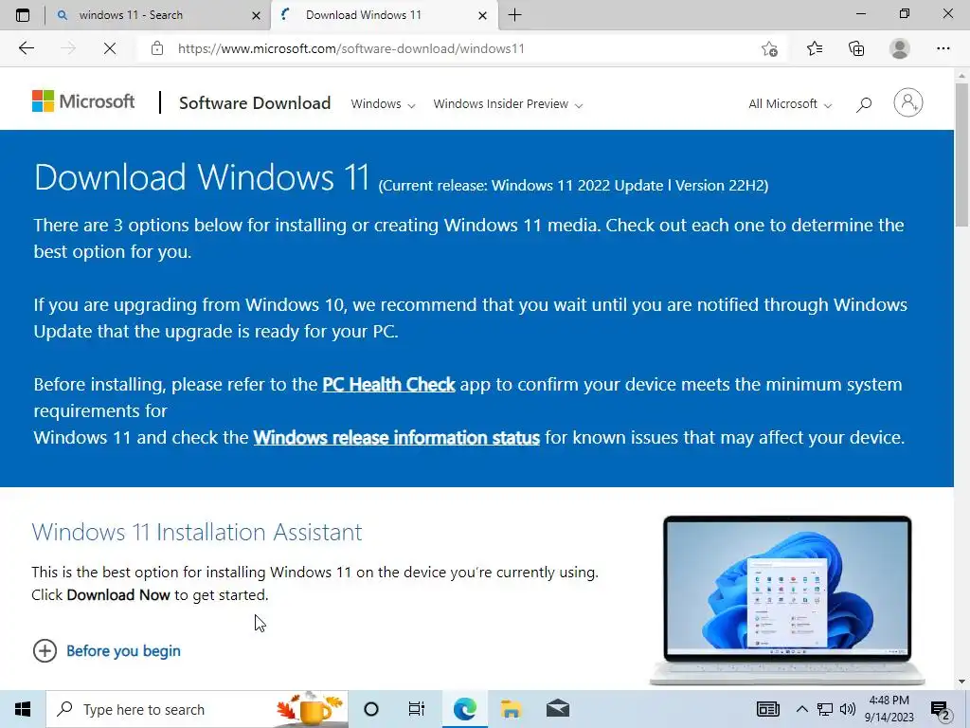The width and height of the screenshot is (970, 728).
Task: Click the scrollbar down arrow
Action: (x=961, y=682)
